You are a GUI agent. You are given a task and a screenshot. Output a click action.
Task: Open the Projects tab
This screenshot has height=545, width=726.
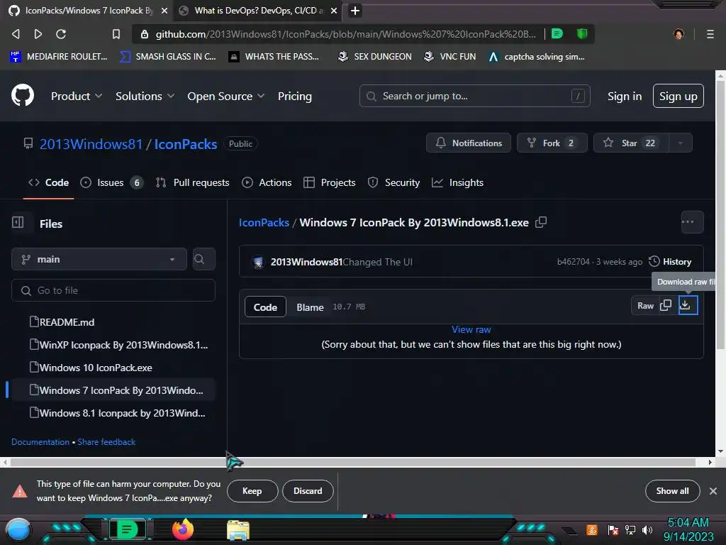coord(329,182)
